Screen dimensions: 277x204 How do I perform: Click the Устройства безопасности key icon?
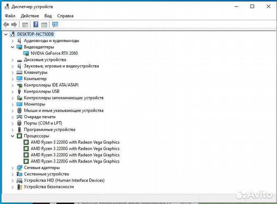(x=20, y=187)
